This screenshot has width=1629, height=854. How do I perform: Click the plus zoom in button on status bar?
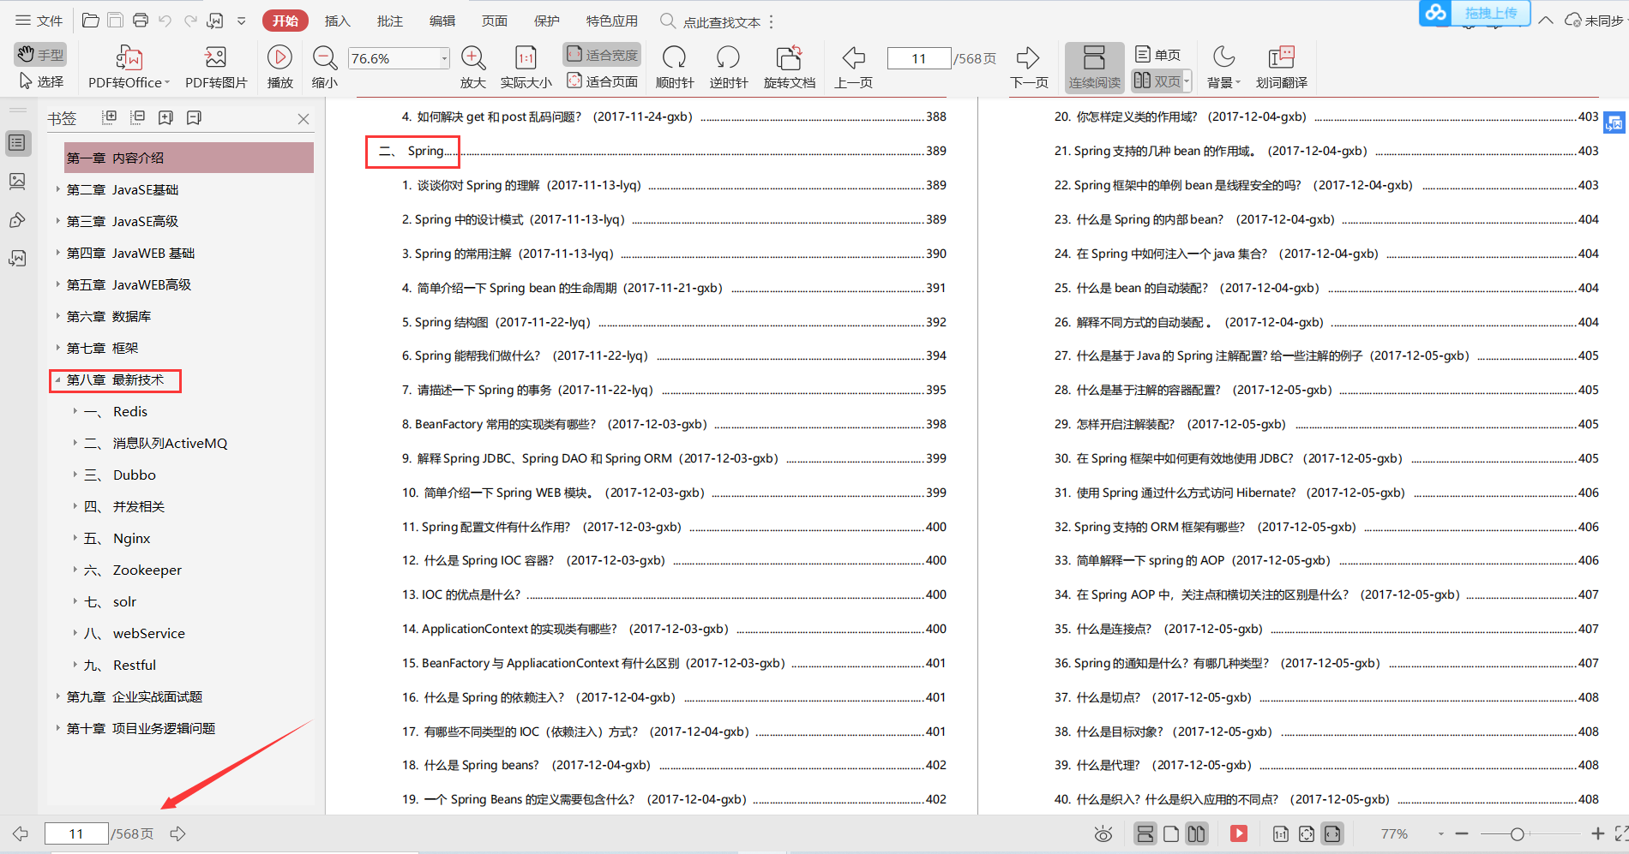click(1597, 833)
